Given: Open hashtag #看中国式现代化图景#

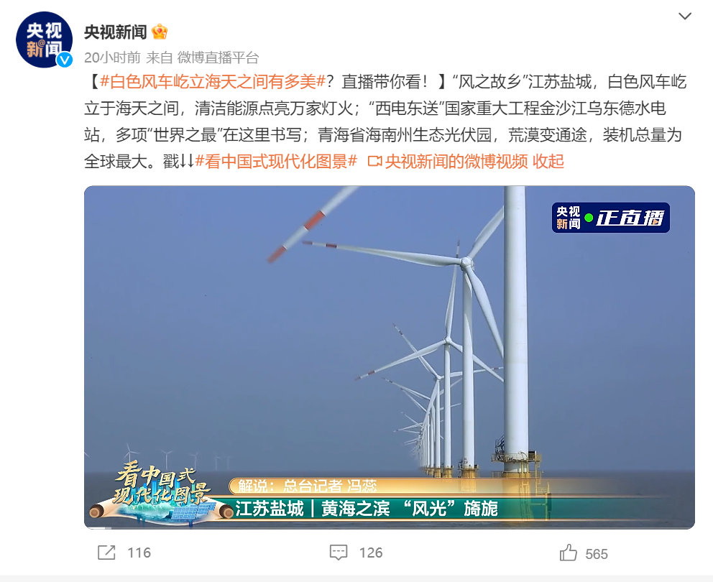Looking at the screenshot, I should [x=276, y=162].
